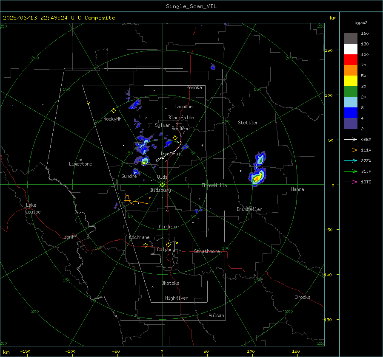Click the 2025/06/13 22:49:24 UTC Composite timestamp
The image size is (383, 357).
pos(59,18)
